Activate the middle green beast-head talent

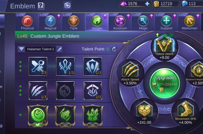click(x=65, y=115)
